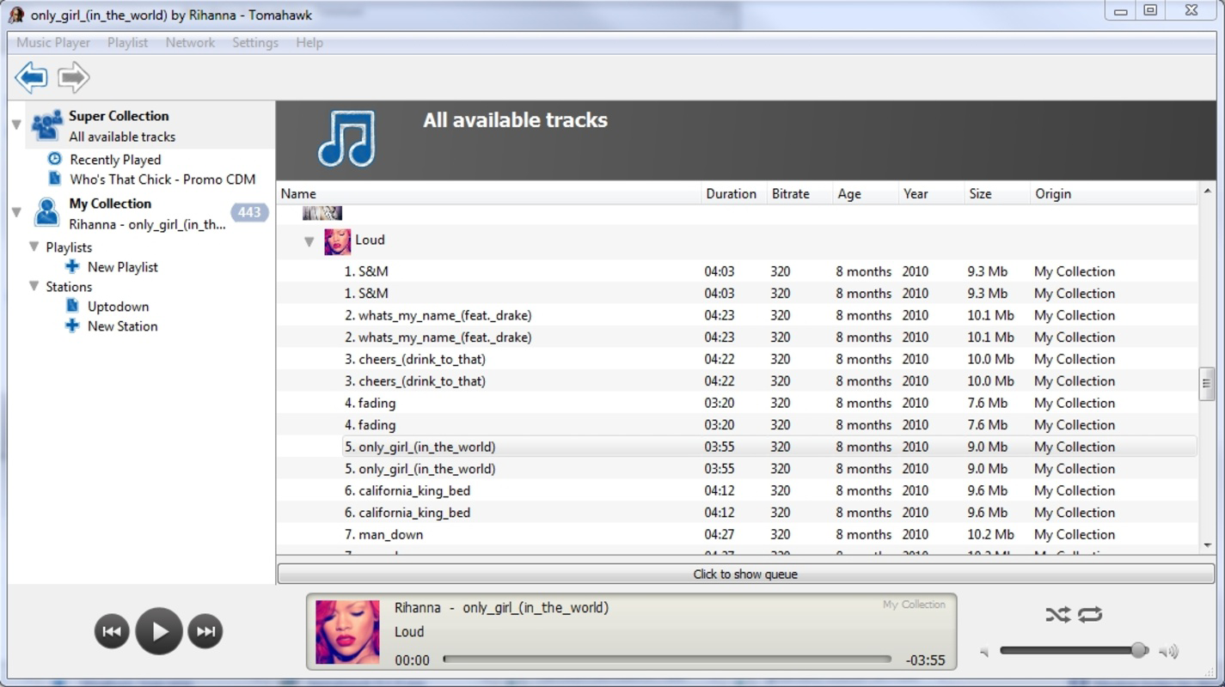Sort by the Age column header
The image size is (1225, 687).
[866, 193]
